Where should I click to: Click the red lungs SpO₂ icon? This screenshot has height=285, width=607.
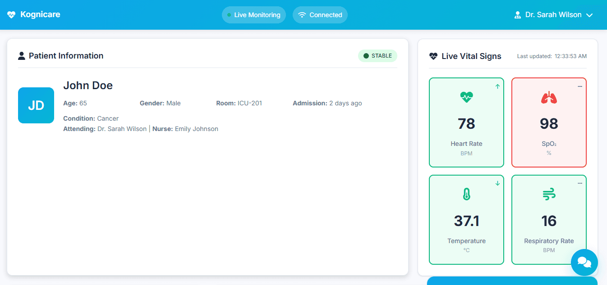[549, 97]
